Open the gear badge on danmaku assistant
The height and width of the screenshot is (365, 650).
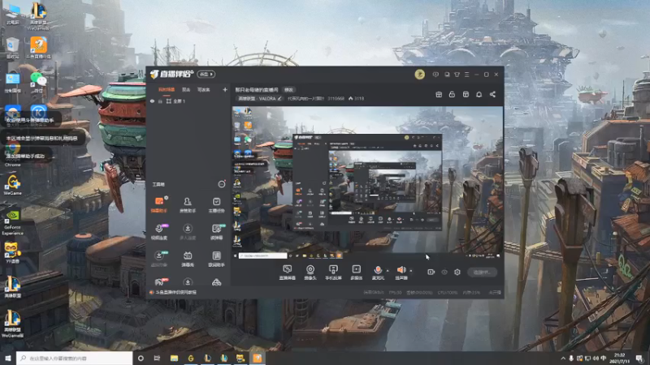click(x=167, y=198)
